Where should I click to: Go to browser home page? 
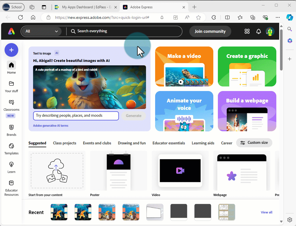(33, 17)
